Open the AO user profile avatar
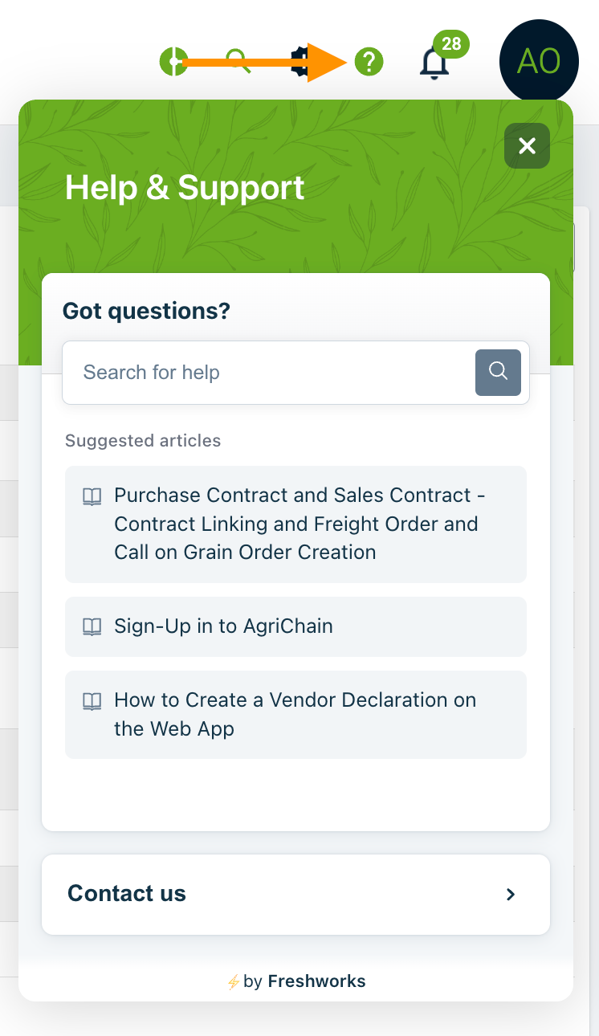The width and height of the screenshot is (599, 1036). [x=539, y=60]
